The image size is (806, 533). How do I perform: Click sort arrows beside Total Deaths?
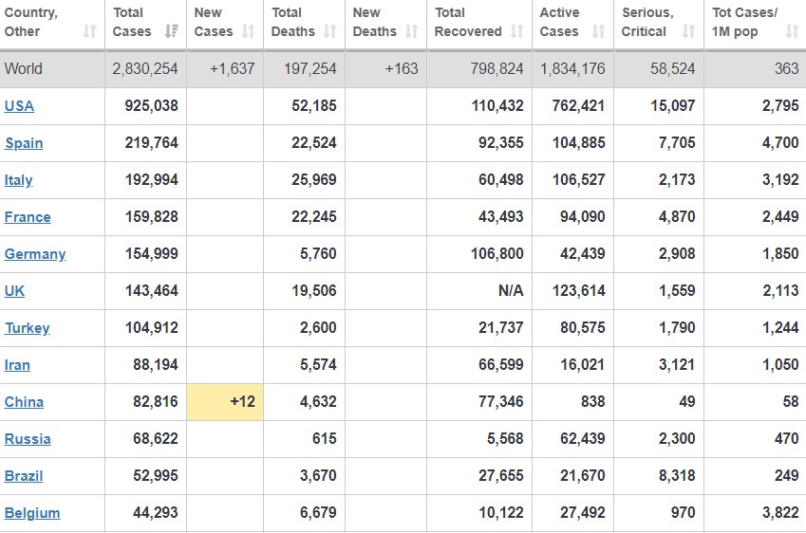point(330,31)
